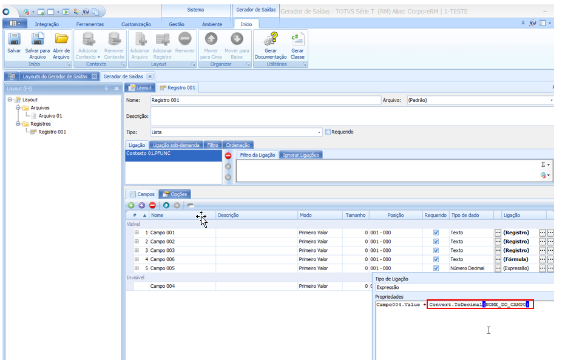Pin the Layout (F4) panel
The width and height of the screenshot is (565, 360).
[x=106, y=89]
